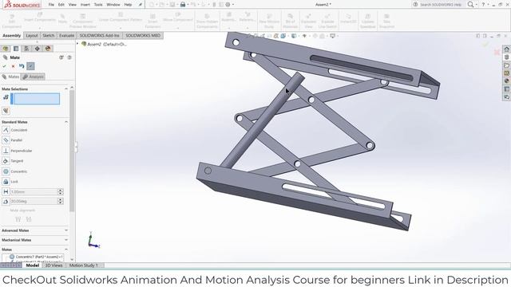The width and height of the screenshot is (511, 287).
Task: Expand the Mechanical Mates section
Action: 66,240
